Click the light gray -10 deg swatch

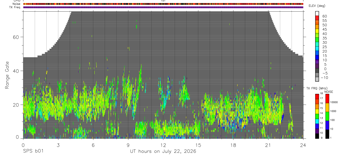click(x=317, y=79)
